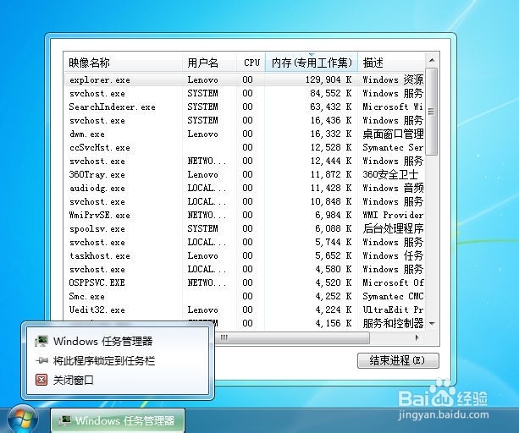Click the red close-window icon

41,380
